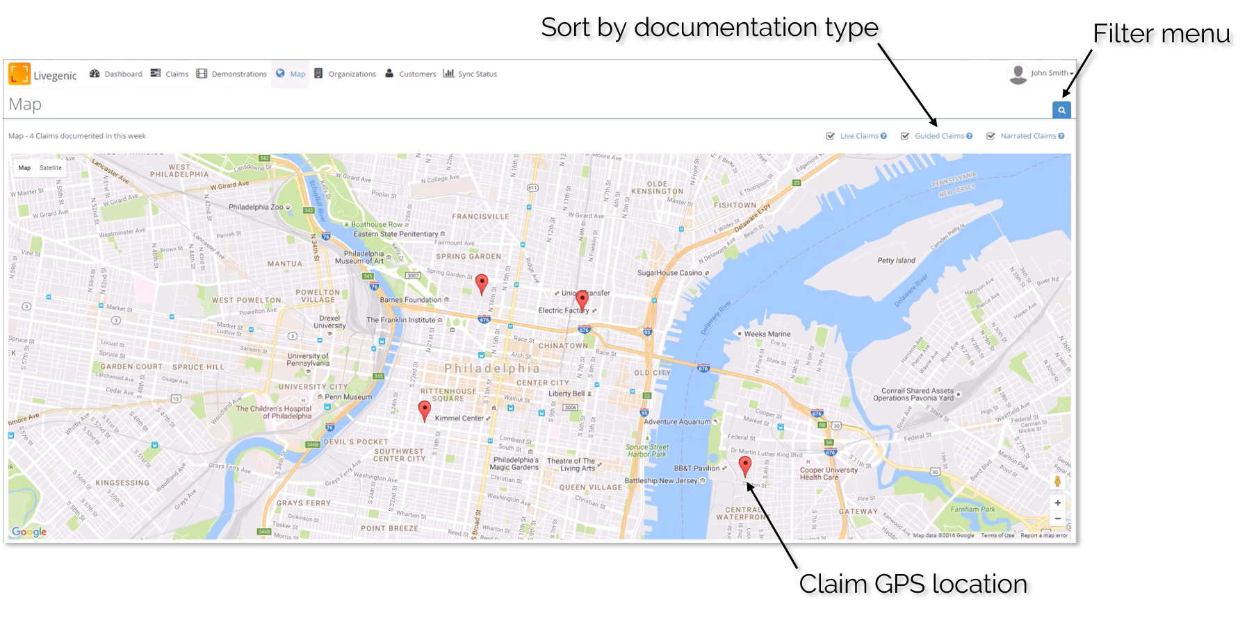1256x624 pixels.
Task: Click the John Smith avatar picture
Action: tap(1018, 74)
